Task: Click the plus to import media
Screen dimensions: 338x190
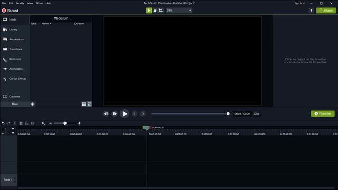Action: 33,104
